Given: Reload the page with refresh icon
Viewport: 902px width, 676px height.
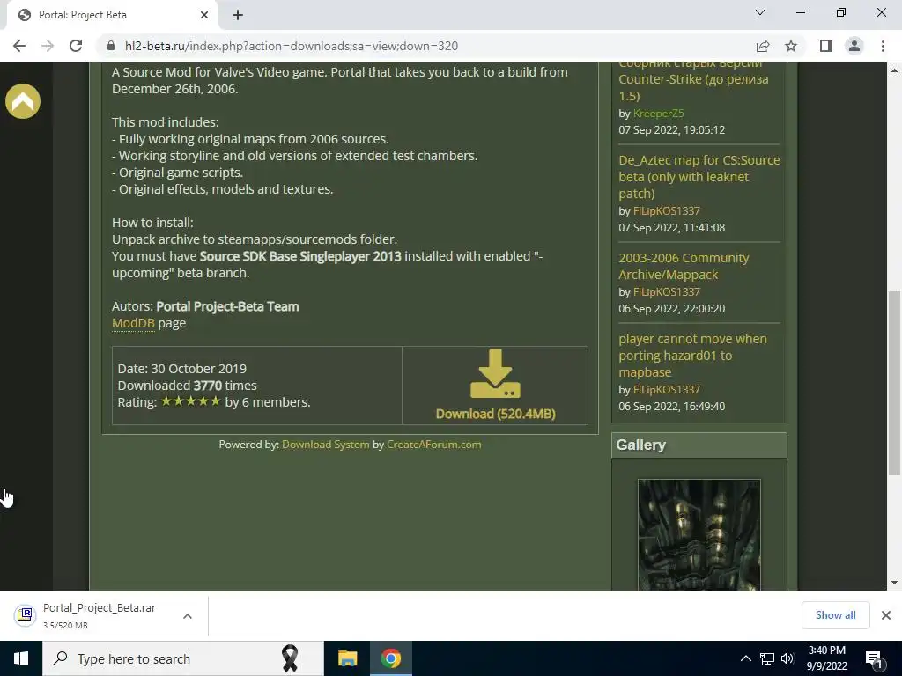Looking at the screenshot, I should [x=76, y=46].
